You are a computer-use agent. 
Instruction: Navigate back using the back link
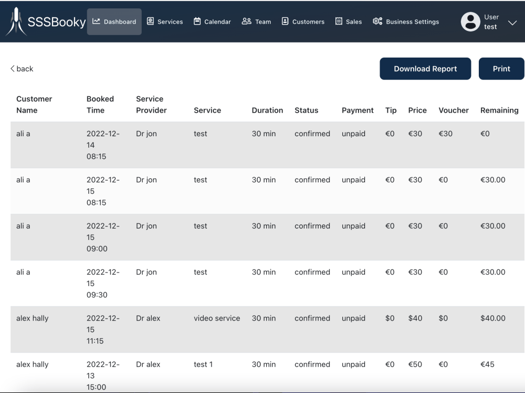(22, 69)
